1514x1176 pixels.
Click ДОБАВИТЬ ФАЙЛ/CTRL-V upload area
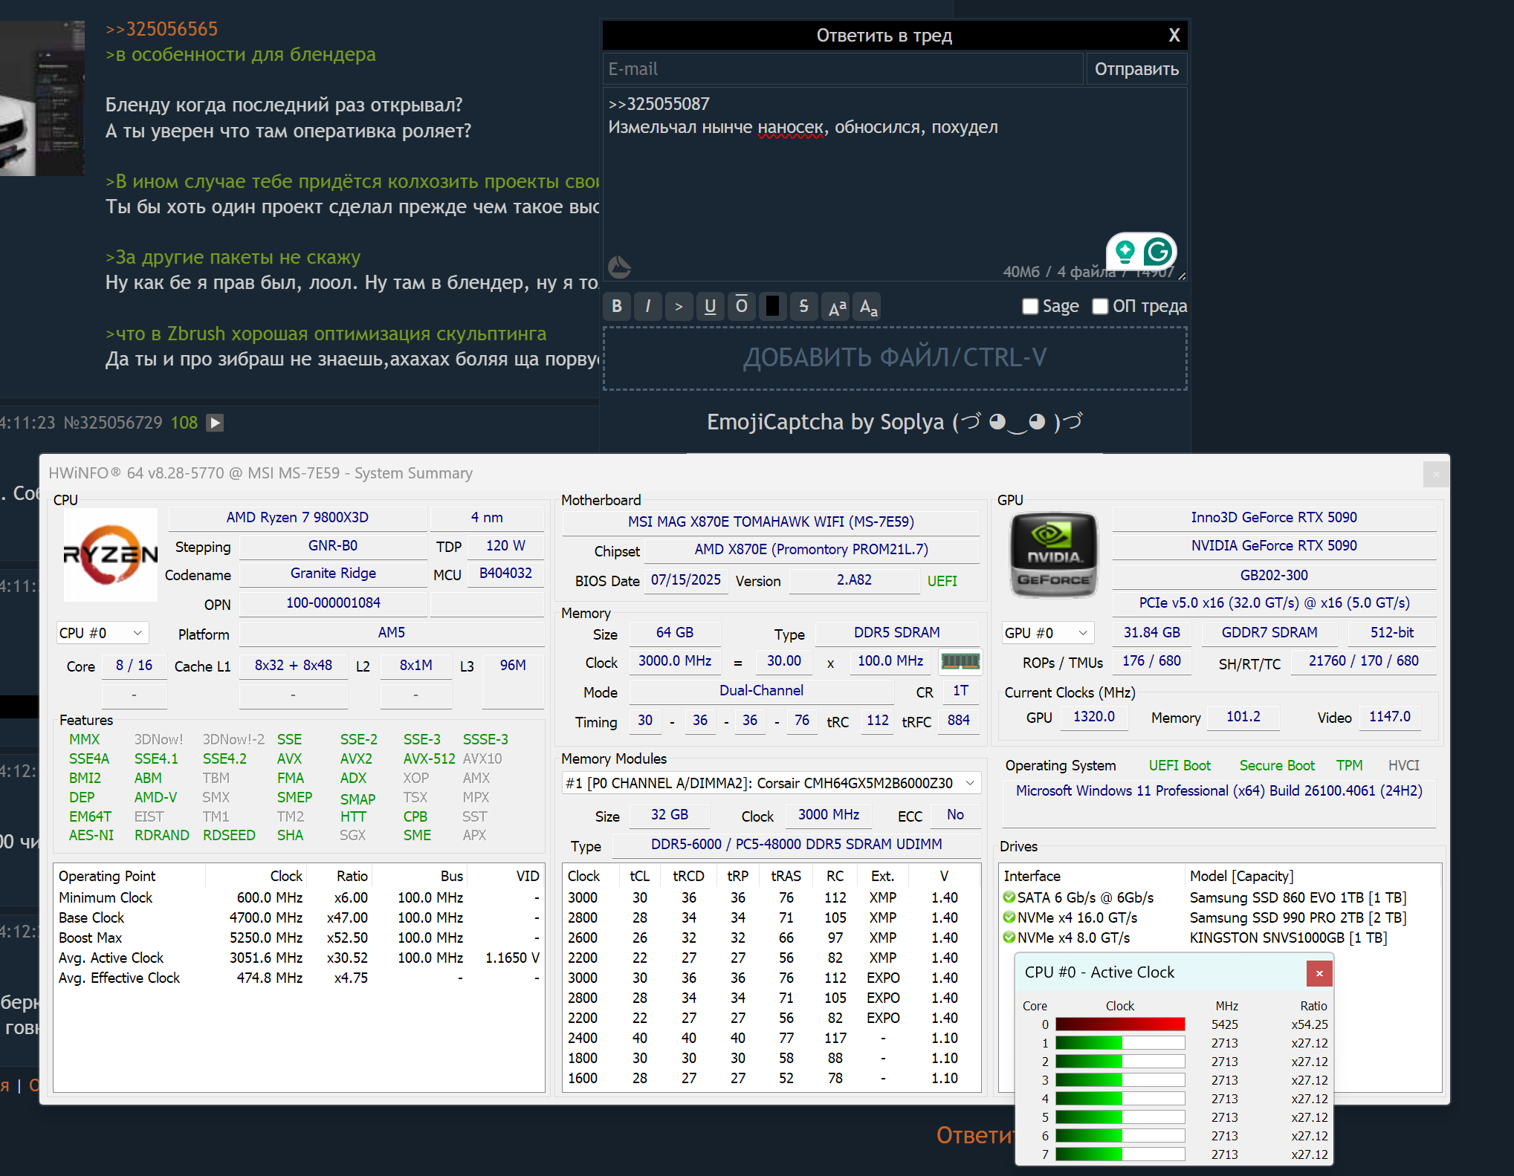[x=894, y=358]
